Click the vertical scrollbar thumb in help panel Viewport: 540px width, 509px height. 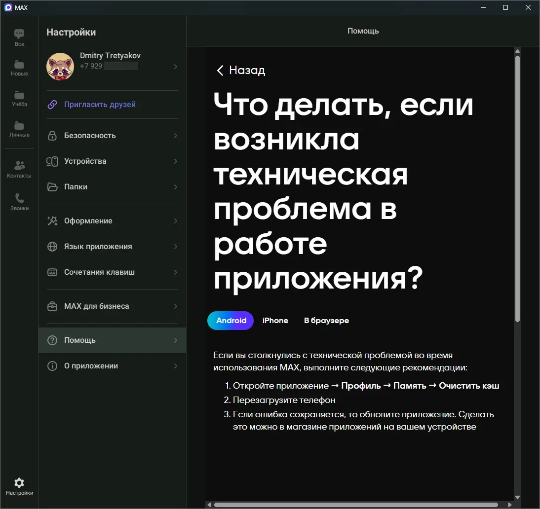(517, 188)
